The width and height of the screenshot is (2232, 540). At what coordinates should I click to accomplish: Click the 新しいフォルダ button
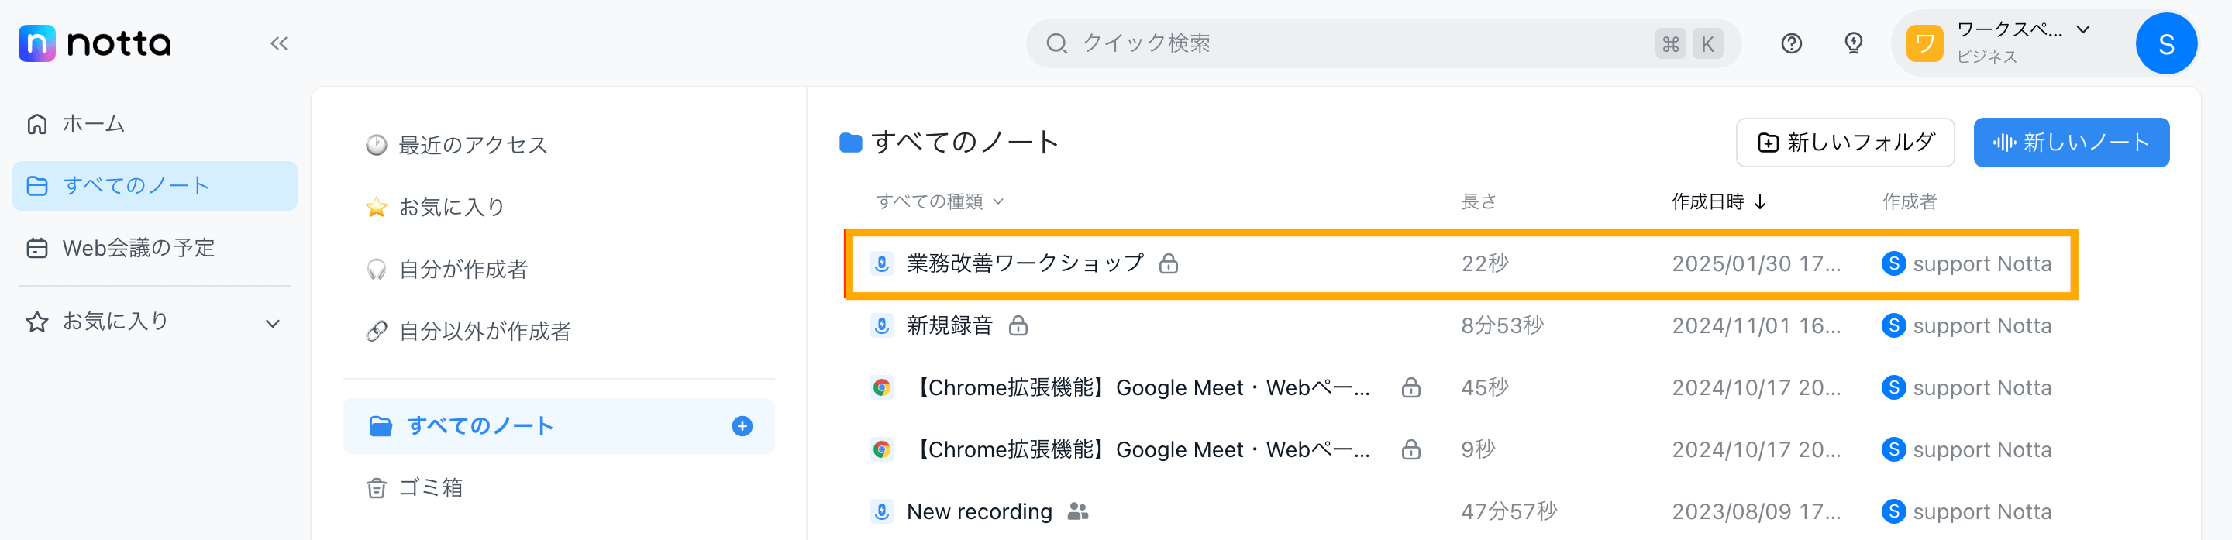point(1844,142)
